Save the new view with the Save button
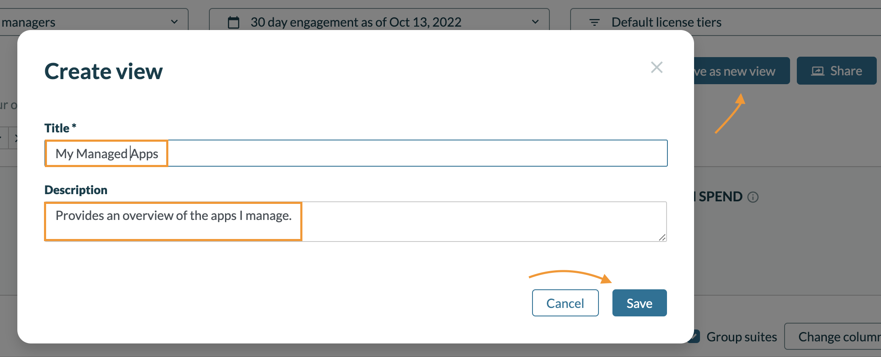 639,303
